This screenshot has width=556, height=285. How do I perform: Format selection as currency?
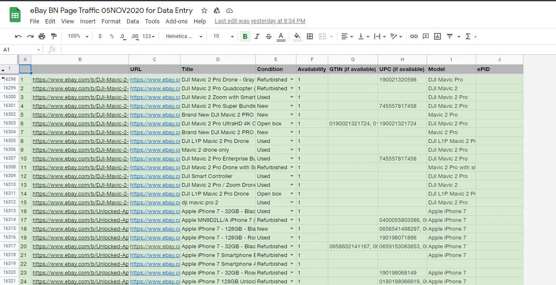coord(100,36)
